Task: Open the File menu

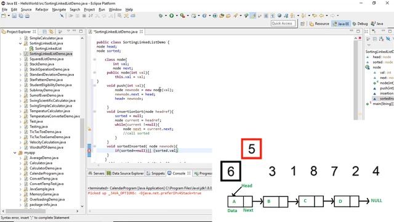Action: click(x=4, y=10)
